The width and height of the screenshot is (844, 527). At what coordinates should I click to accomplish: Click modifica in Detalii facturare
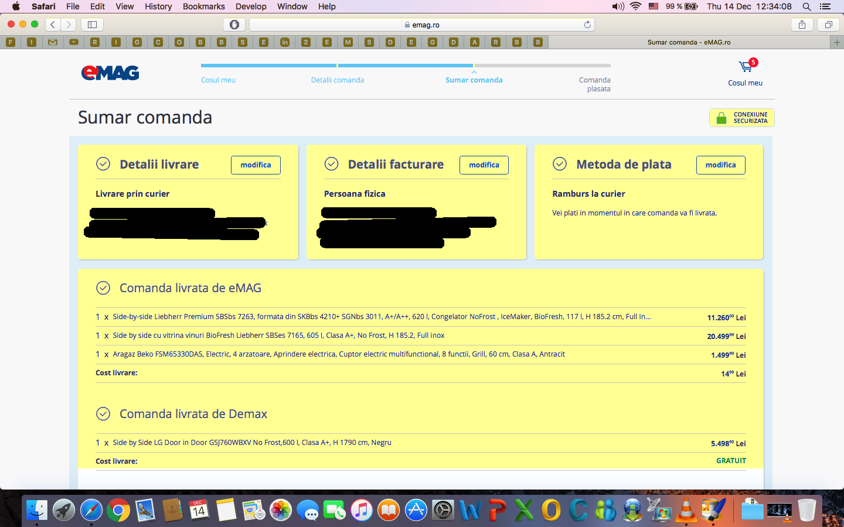(x=484, y=165)
